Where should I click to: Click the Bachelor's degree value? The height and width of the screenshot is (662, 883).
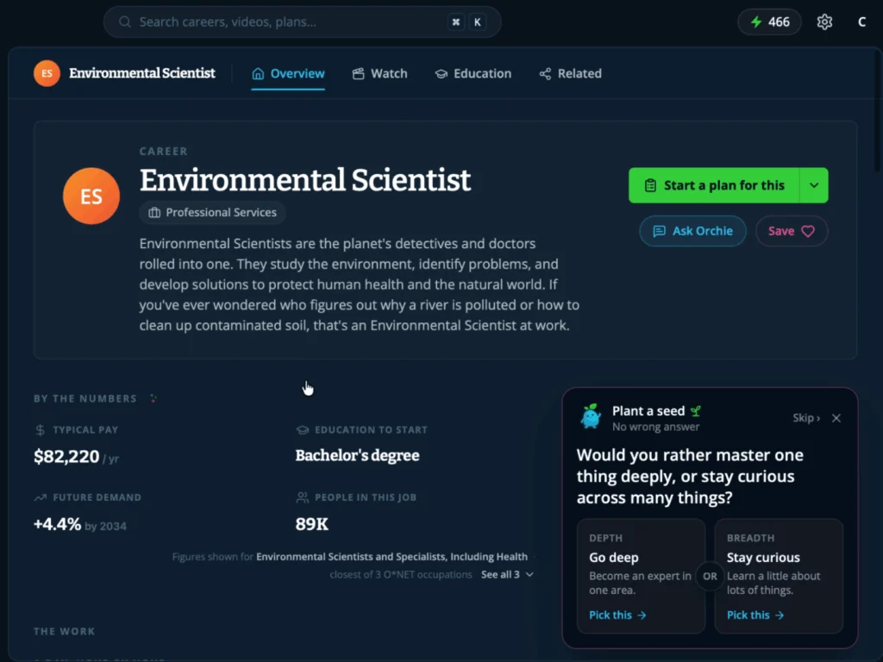point(358,455)
